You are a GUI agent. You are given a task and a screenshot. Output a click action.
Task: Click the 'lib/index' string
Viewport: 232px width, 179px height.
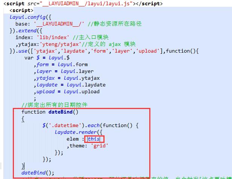pos(53,37)
